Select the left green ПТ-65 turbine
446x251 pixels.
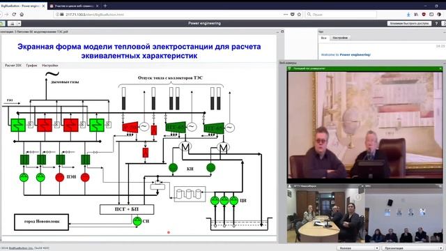point(176,127)
